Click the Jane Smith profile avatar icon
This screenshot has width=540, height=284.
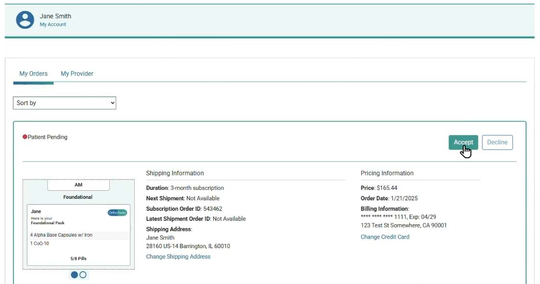click(x=25, y=20)
